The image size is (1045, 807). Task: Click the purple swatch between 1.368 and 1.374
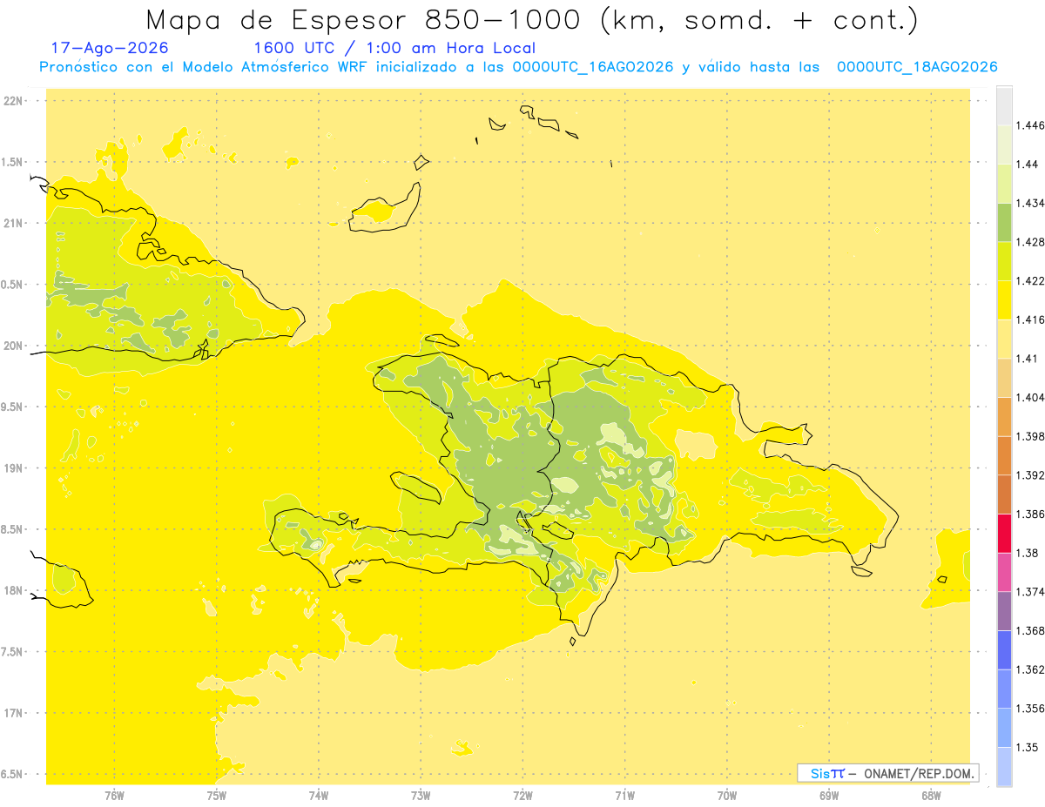[1004, 611]
